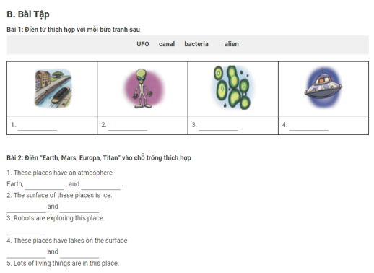Click the blank after ", and" in atmosphere sentence
The height and width of the screenshot is (273, 374).
(101, 186)
